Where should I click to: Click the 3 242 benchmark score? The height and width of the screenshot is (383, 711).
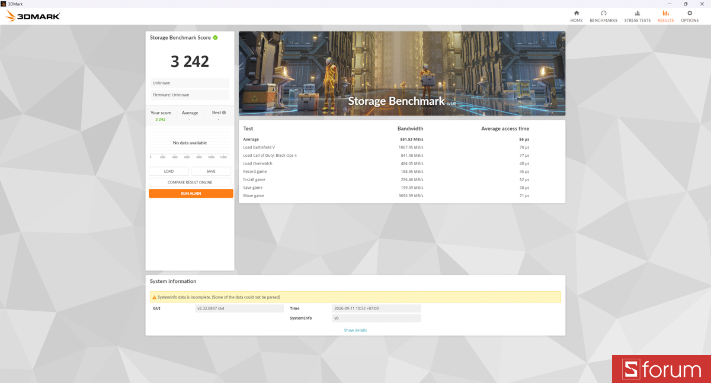click(190, 61)
